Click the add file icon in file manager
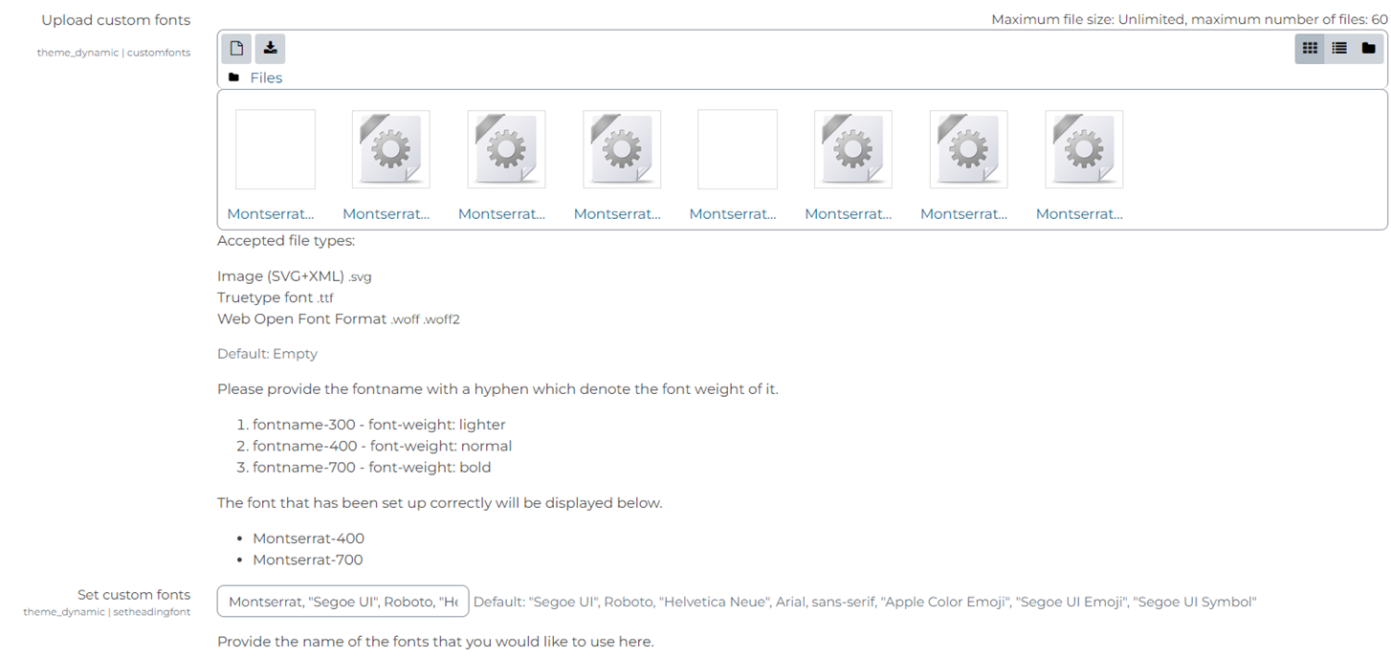1391x658 pixels. (236, 48)
